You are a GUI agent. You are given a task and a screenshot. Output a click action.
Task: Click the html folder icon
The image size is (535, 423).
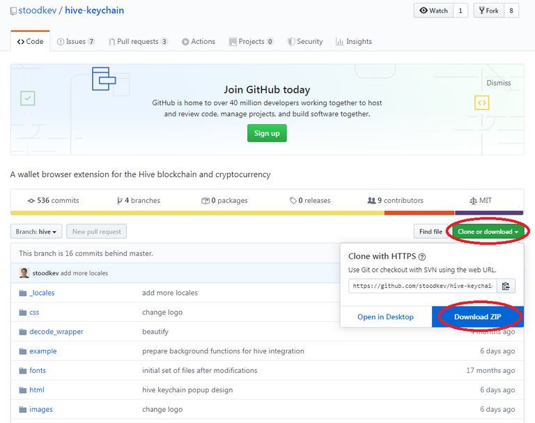coord(23,390)
